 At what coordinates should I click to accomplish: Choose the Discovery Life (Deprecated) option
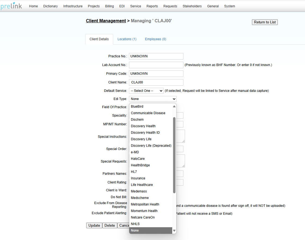pos(151,146)
